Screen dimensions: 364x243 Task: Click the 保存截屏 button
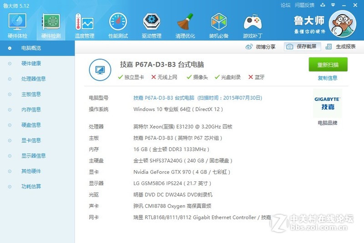302,47
